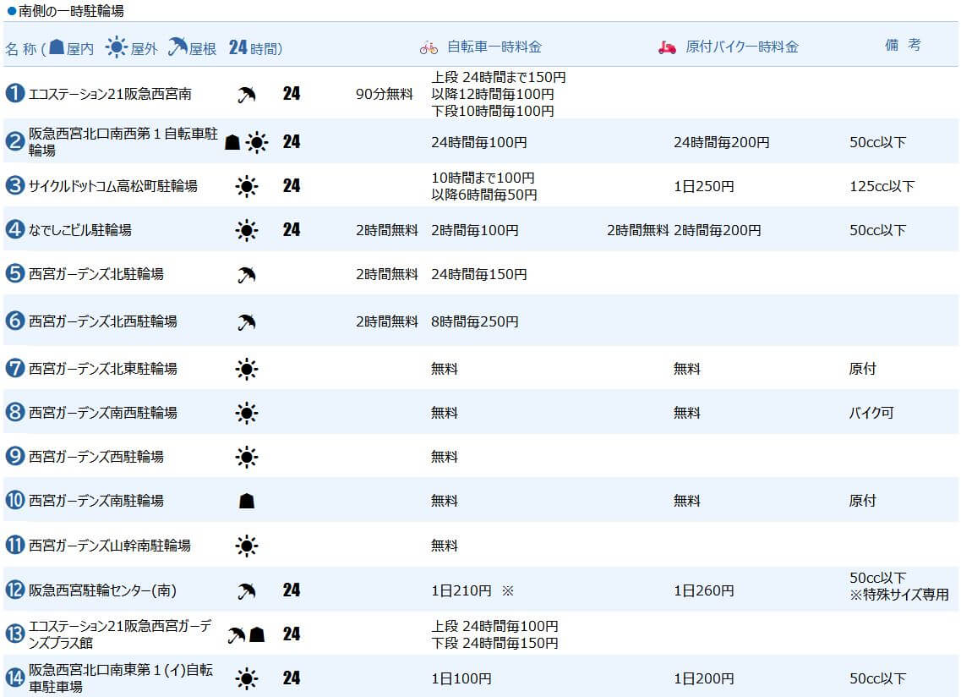Click 90分無料 in the first row

pyautogui.click(x=385, y=94)
